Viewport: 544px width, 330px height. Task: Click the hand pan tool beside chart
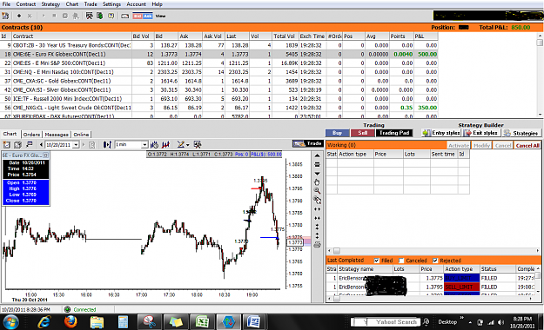317,182
